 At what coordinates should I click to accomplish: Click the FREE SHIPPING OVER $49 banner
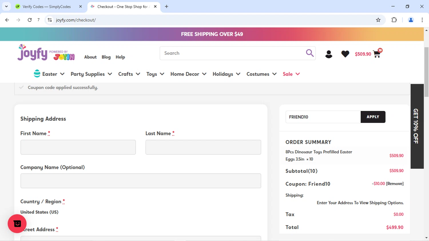(212, 34)
